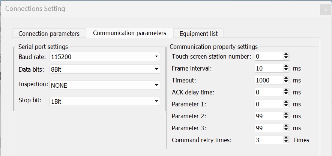Viewport: 332px width, 156px height.
Task: Open the Inspection parity dropdown
Action: coord(105,85)
